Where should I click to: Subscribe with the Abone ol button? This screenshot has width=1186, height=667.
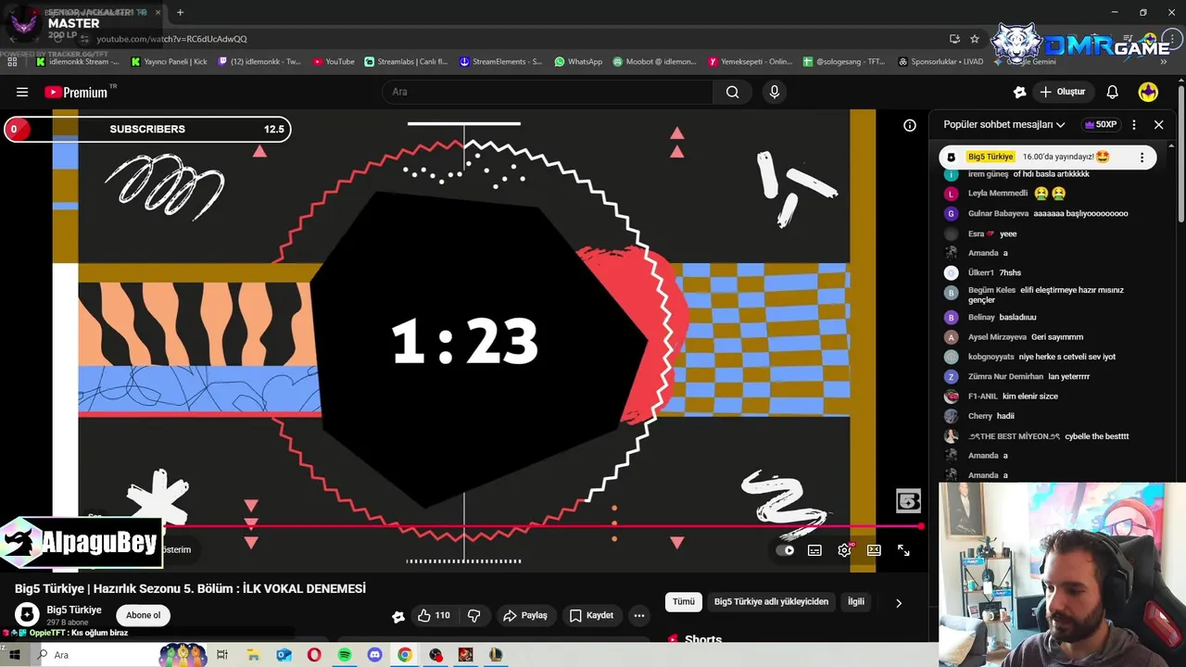(144, 615)
